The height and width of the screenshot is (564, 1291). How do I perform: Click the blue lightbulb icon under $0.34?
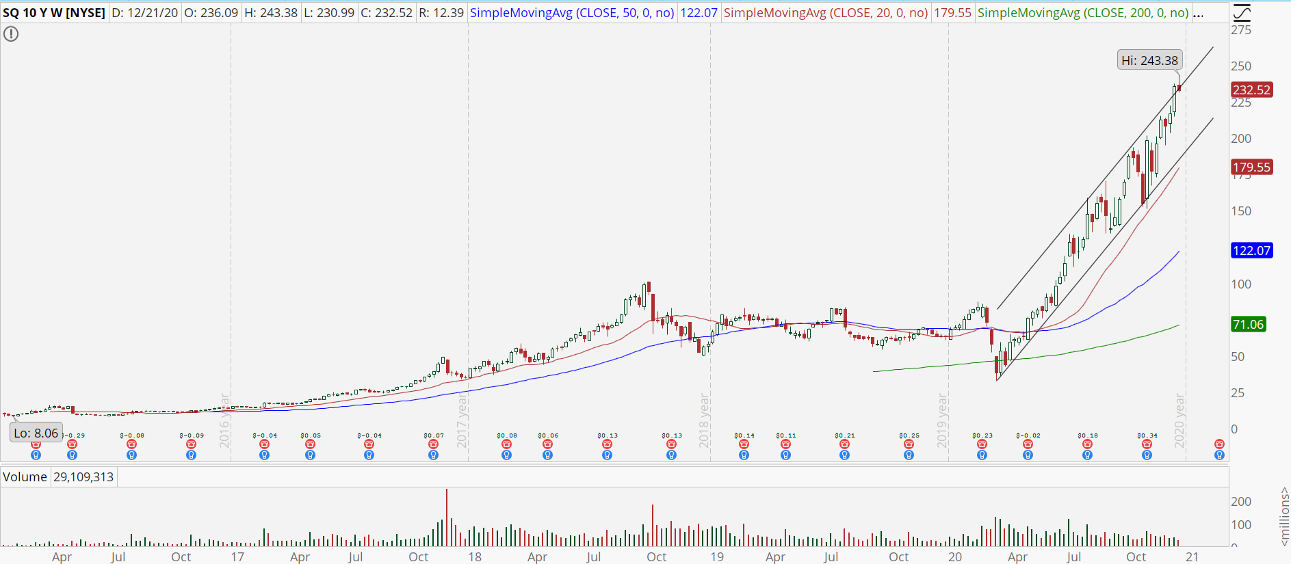[x=1147, y=455]
